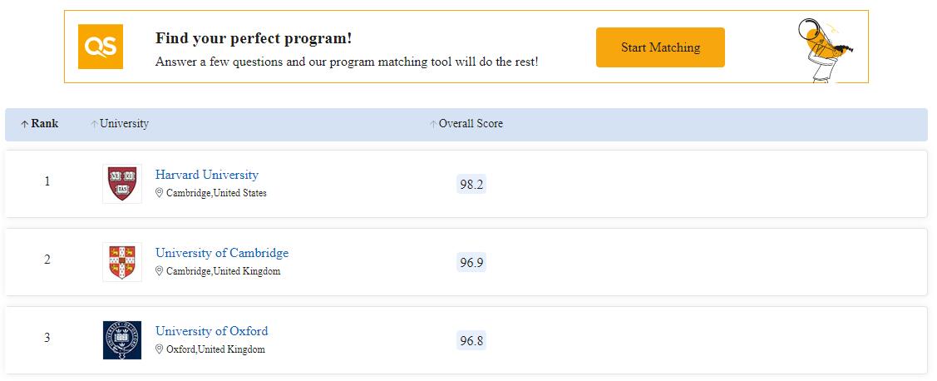Click the "Find your perfect program!" heading
The width and height of the screenshot is (937, 381).
tap(254, 38)
